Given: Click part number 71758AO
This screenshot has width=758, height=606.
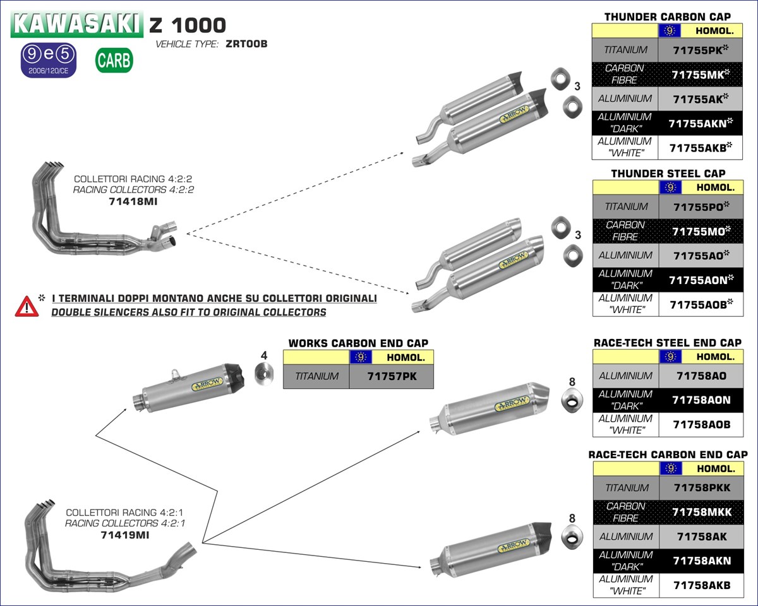Looking at the screenshot, I should click(701, 376).
